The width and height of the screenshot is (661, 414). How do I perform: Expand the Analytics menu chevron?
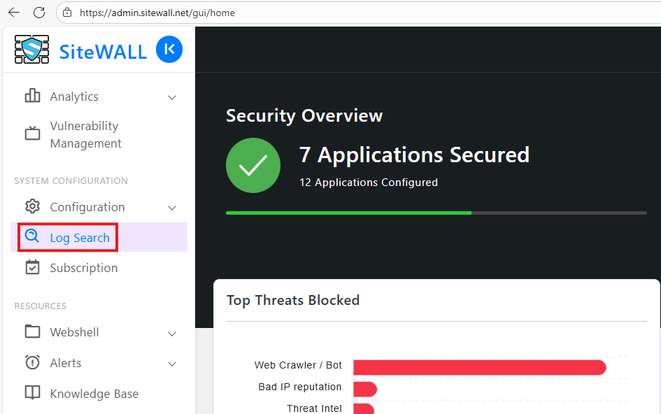point(172,97)
